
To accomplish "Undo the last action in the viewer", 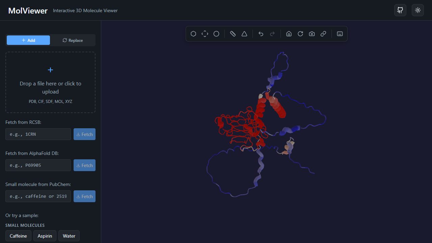I will [x=261, y=34].
